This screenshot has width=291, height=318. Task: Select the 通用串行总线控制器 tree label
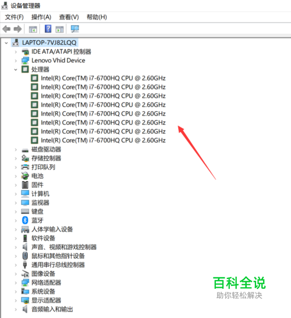click(58, 264)
